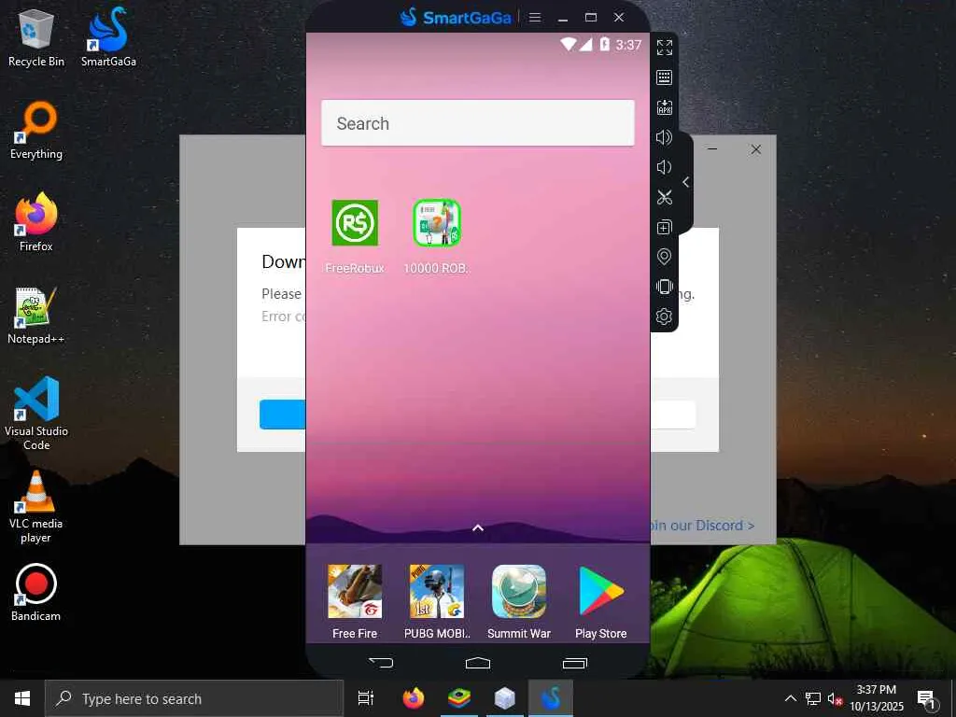Click the volume up sidebar icon
Image resolution: width=956 pixels, height=717 pixels.
[x=665, y=137]
